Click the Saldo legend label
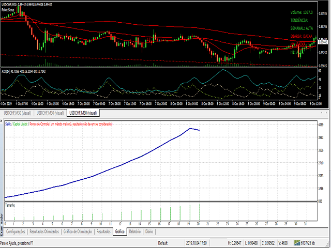 click(x=8, y=124)
